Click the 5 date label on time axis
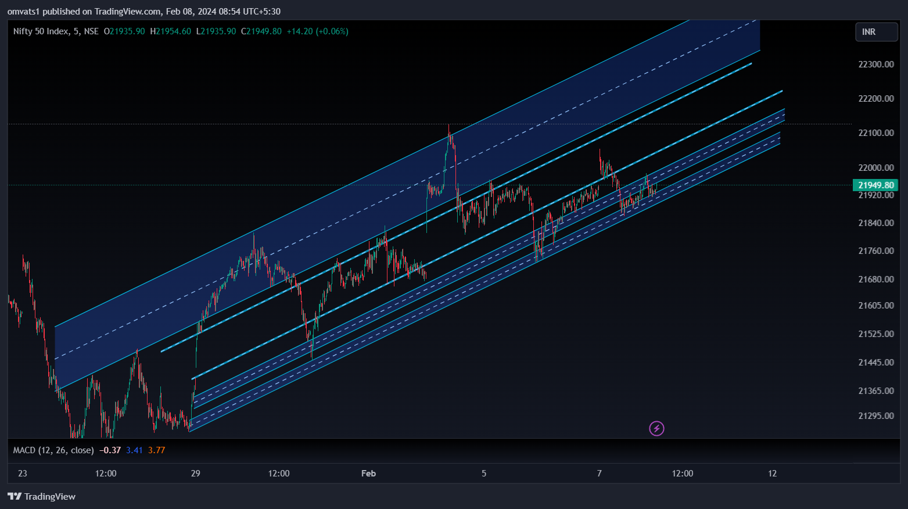This screenshot has height=509, width=908. tap(484, 473)
